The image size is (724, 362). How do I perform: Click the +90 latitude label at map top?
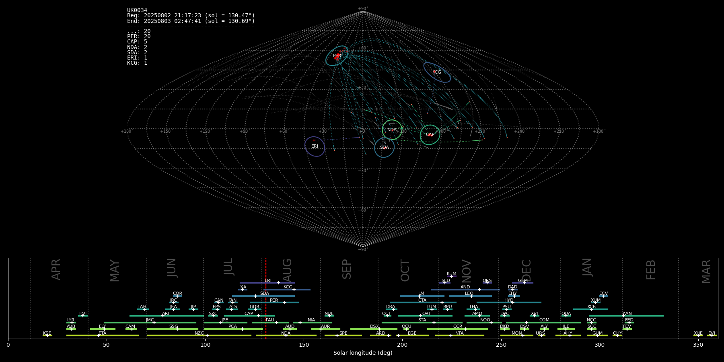coord(363,9)
